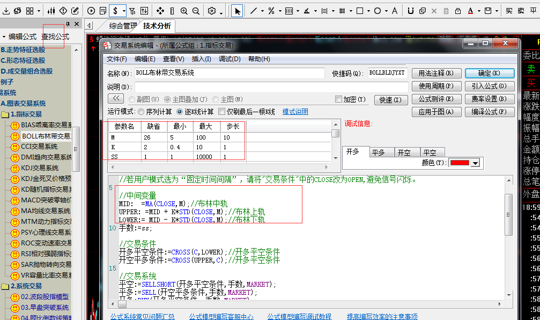Image resolution: width=540 pixels, height=320 pixels.
Task: Open 公式系统常见问题汇总 link
Action: pyautogui.click(x=142, y=316)
